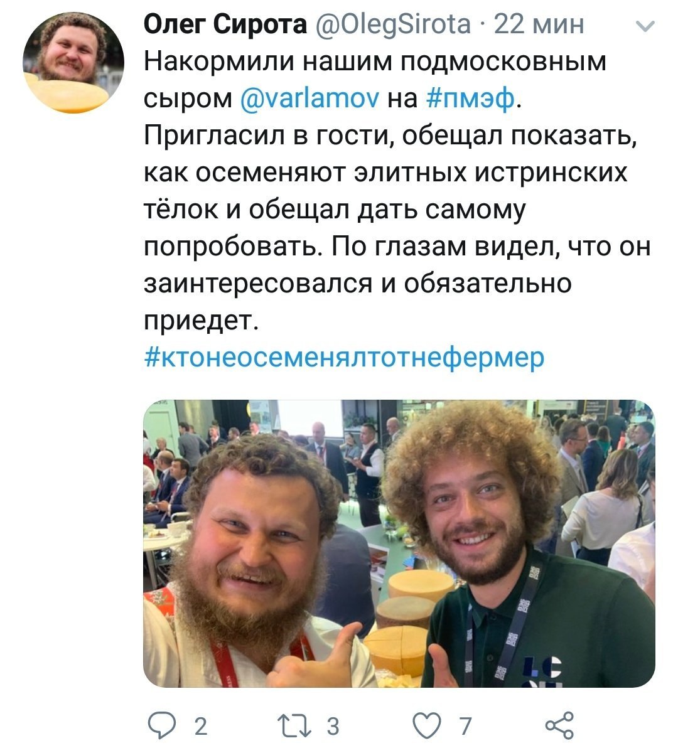Click the reply count 2

[x=200, y=727]
